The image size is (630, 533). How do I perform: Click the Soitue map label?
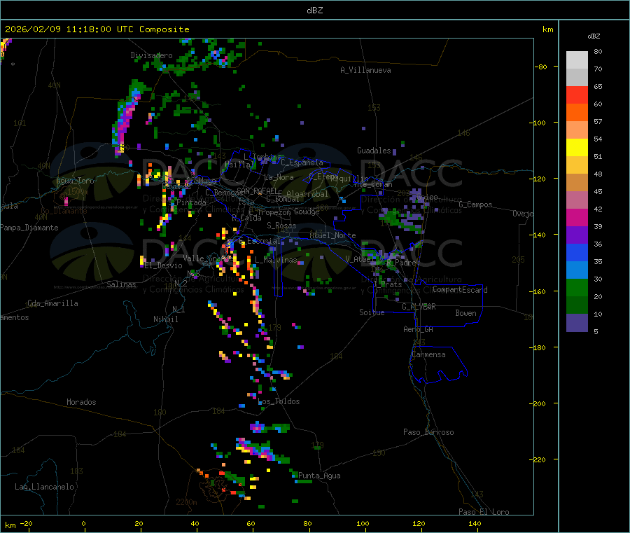[372, 312]
